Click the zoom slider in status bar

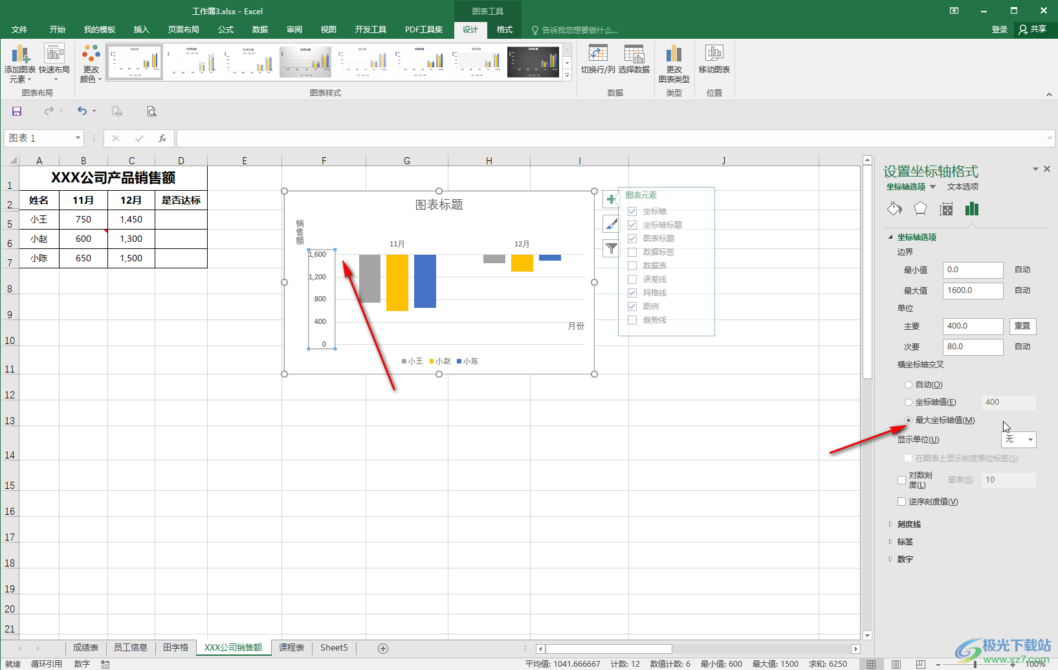click(x=975, y=664)
